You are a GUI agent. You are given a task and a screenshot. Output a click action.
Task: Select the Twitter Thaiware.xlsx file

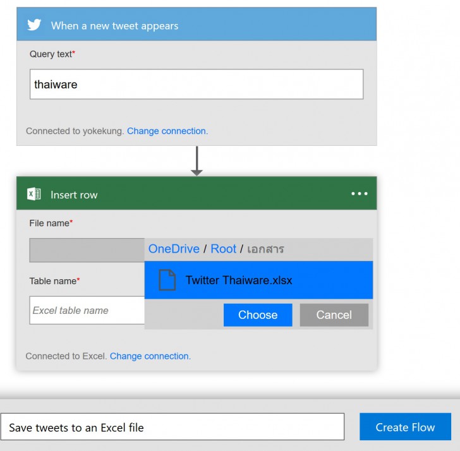point(258,280)
